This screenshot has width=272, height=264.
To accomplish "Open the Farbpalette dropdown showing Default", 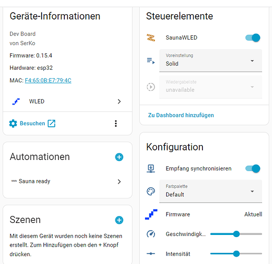I will (x=210, y=191).
